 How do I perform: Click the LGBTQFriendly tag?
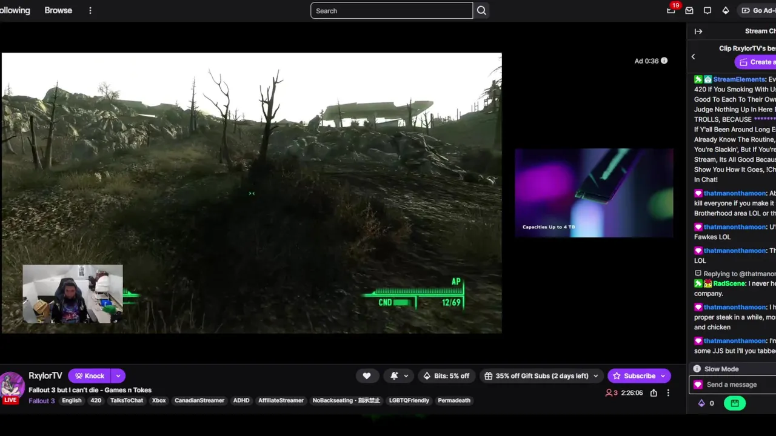(409, 400)
